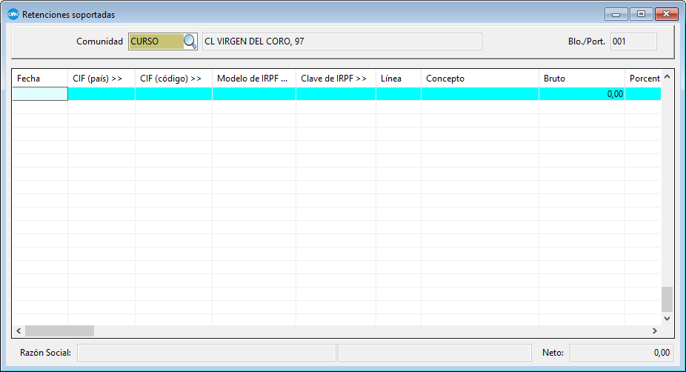Click the Línea column header
686x372 pixels.
[x=398, y=79]
